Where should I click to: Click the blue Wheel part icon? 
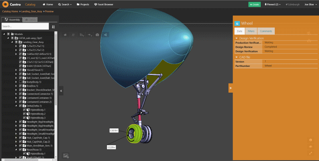(x=237, y=23)
